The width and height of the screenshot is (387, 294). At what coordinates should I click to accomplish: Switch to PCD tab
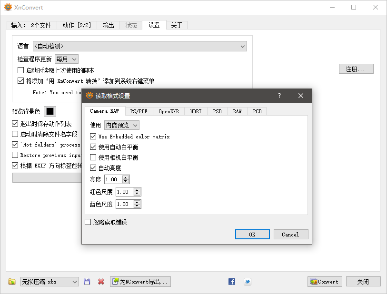[257, 111]
